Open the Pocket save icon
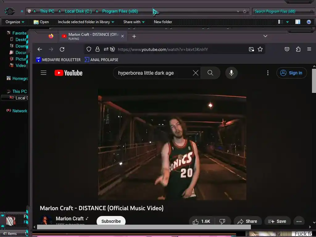The width and height of the screenshot is (316, 237). (287, 49)
